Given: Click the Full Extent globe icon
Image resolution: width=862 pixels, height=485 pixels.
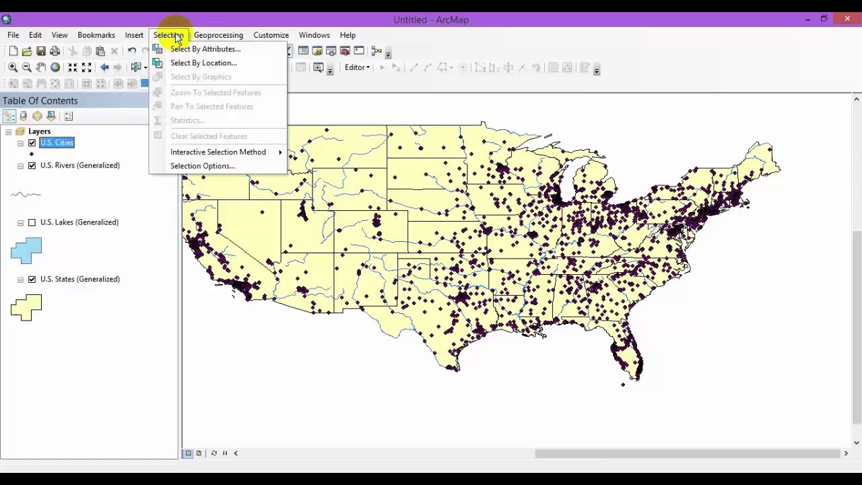Looking at the screenshot, I should [x=55, y=67].
